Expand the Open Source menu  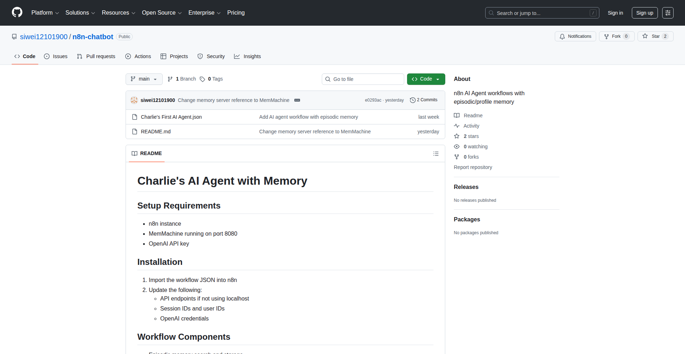[162, 13]
